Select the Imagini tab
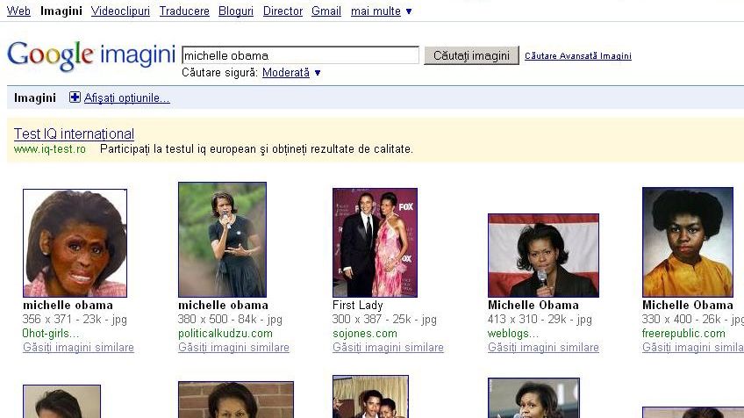The height and width of the screenshot is (418, 744). pos(61,11)
